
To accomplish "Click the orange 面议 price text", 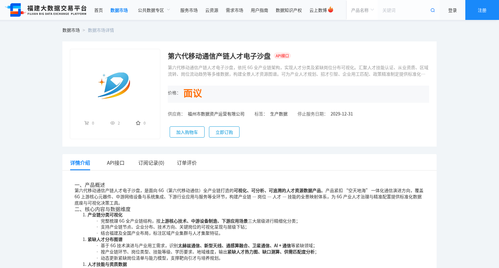I will coord(193,93).
